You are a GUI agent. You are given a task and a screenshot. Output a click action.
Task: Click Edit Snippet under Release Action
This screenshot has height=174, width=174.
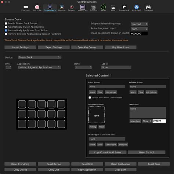tap(152, 92)
